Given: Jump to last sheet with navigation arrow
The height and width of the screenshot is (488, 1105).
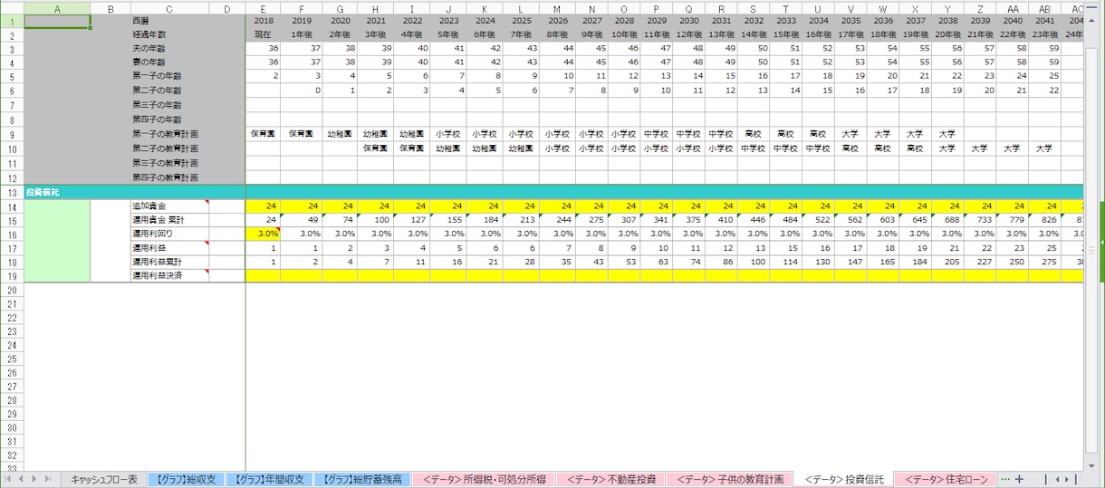Looking at the screenshot, I should [x=50, y=479].
